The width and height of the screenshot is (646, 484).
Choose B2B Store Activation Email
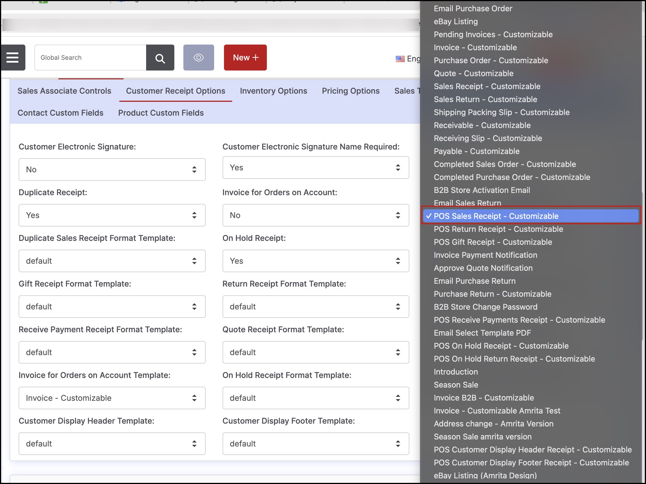tap(531, 190)
